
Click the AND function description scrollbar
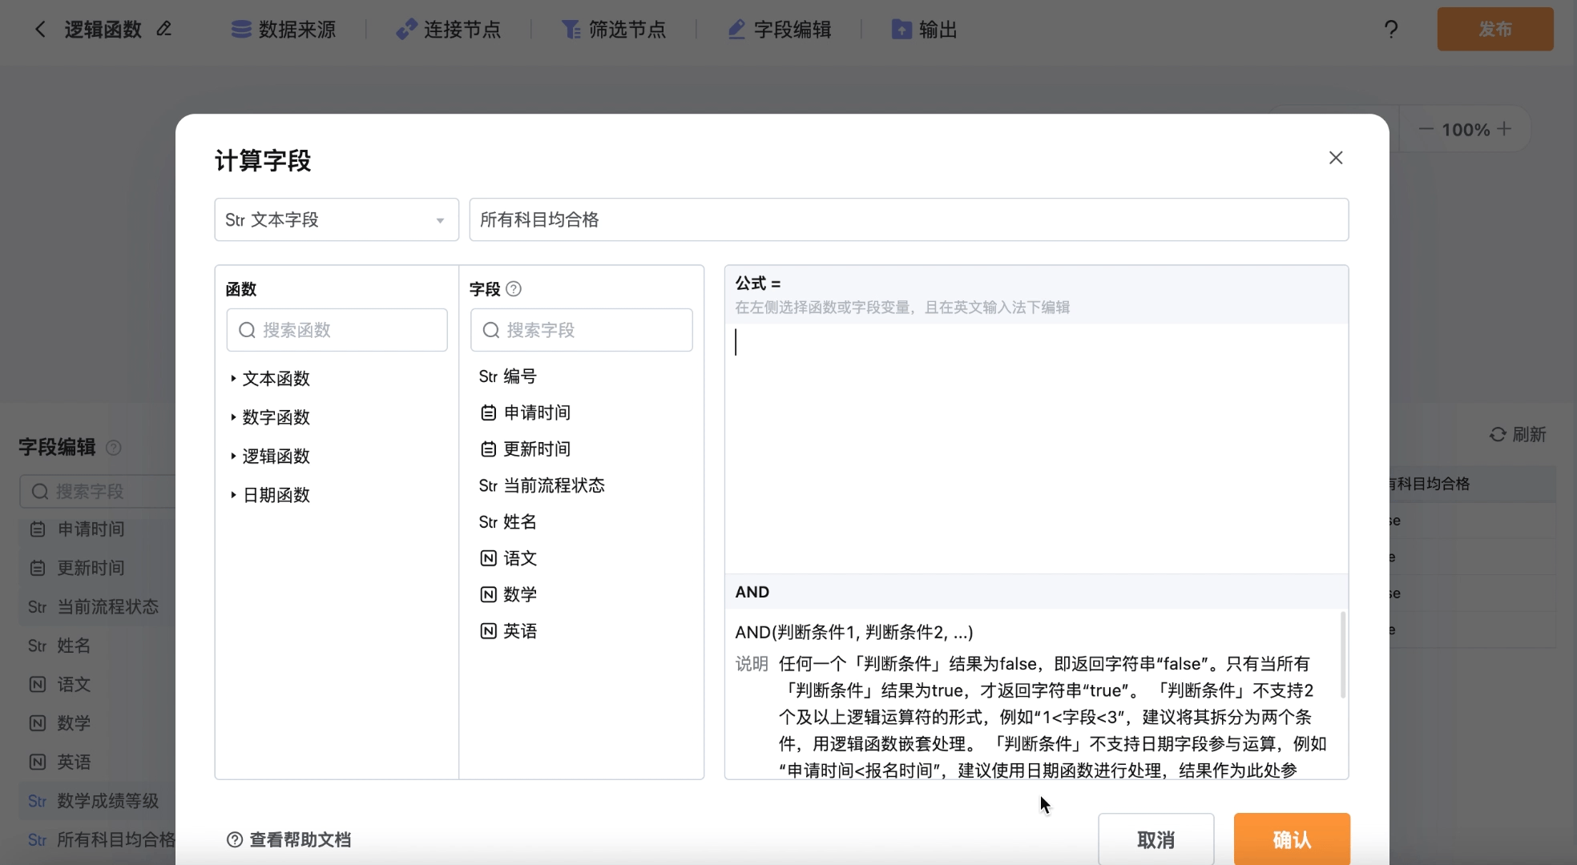(x=1343, y=654)
